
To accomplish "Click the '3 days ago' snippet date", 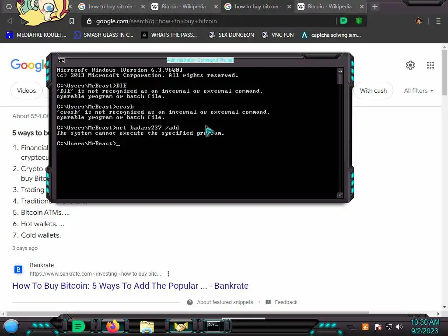I will click(25, 248).
